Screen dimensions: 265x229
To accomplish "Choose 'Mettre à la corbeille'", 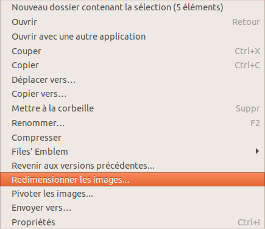I will [x=132, y=108].
